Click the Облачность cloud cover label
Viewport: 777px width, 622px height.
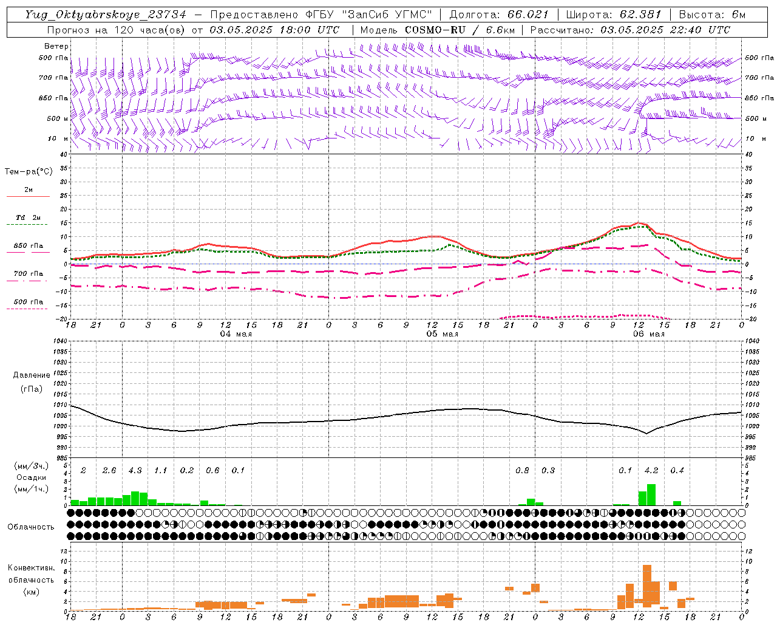pos(31,527)
